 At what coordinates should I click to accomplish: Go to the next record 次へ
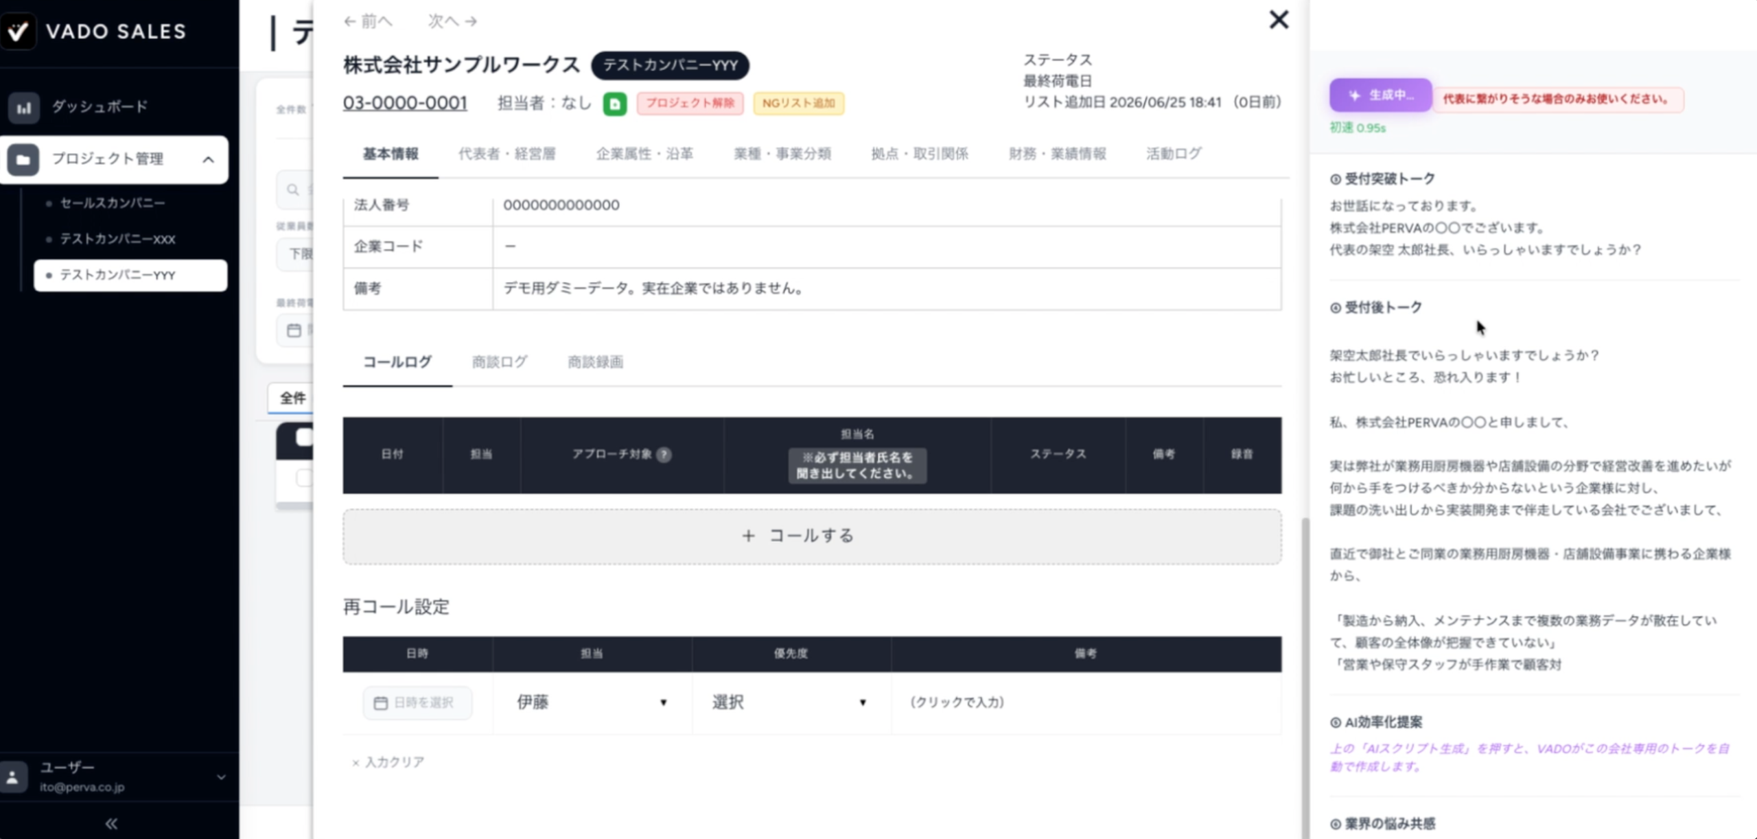[452, 21]
